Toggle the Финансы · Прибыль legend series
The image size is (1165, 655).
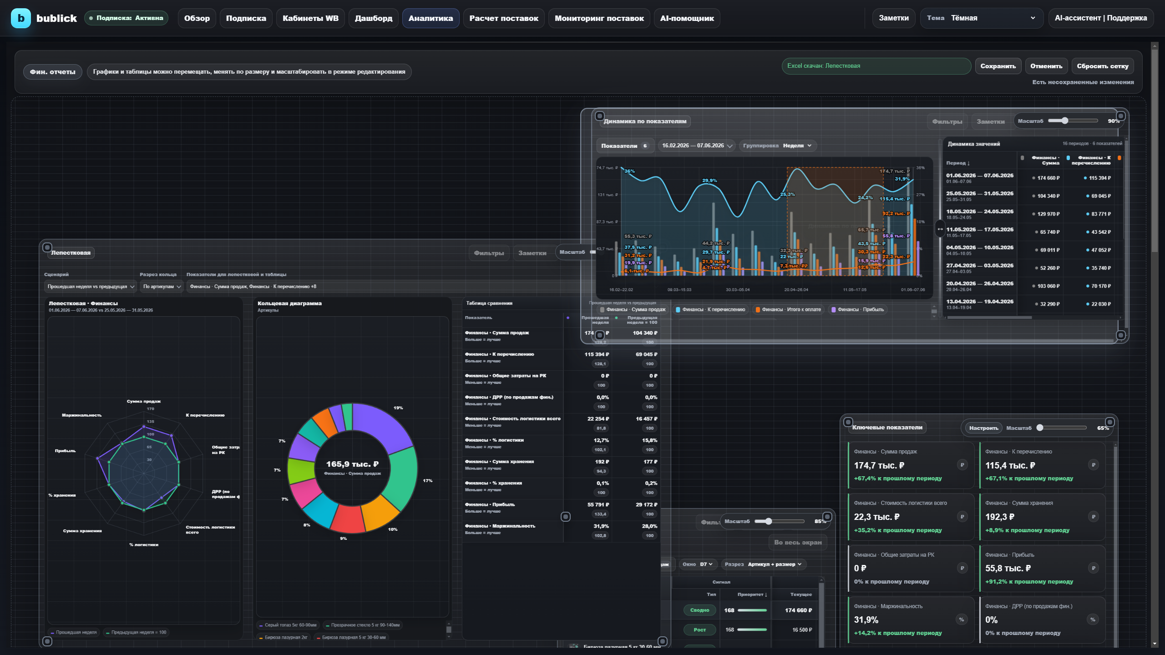tap(858, 310)
